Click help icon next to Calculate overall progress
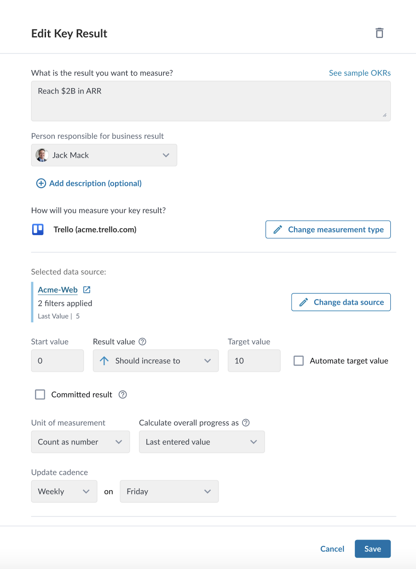The image size is (416, 569). (x=246, y=423)
